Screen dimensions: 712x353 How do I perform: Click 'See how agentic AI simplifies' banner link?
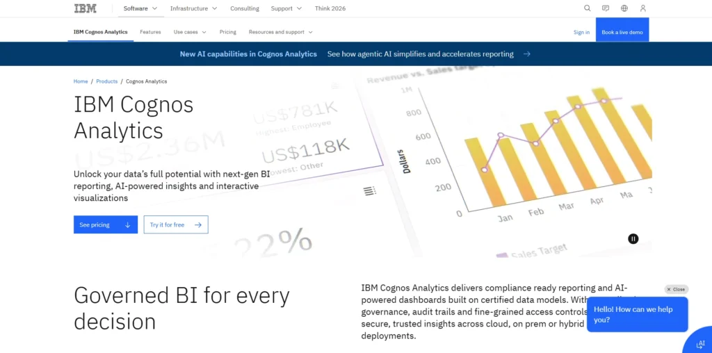pyautogui.click(x=421, y=54)
